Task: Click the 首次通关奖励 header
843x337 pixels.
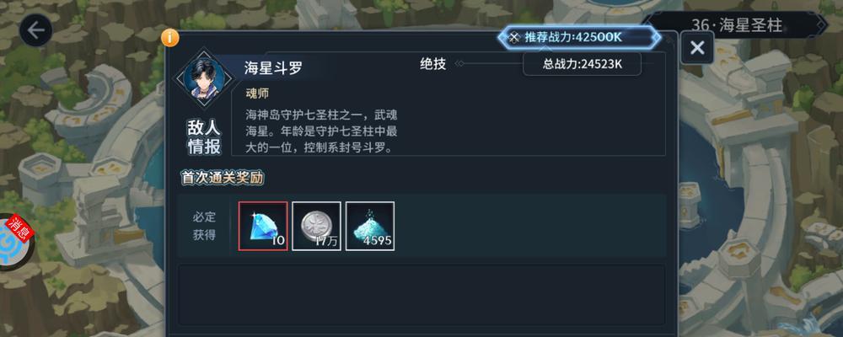Action: click(x=222, y=178)
